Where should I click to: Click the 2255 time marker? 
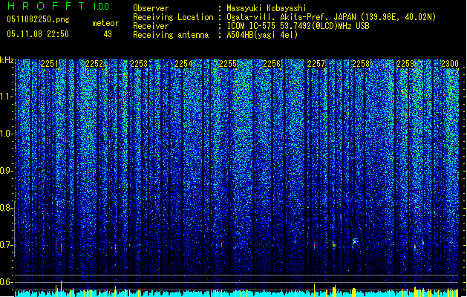228,63
